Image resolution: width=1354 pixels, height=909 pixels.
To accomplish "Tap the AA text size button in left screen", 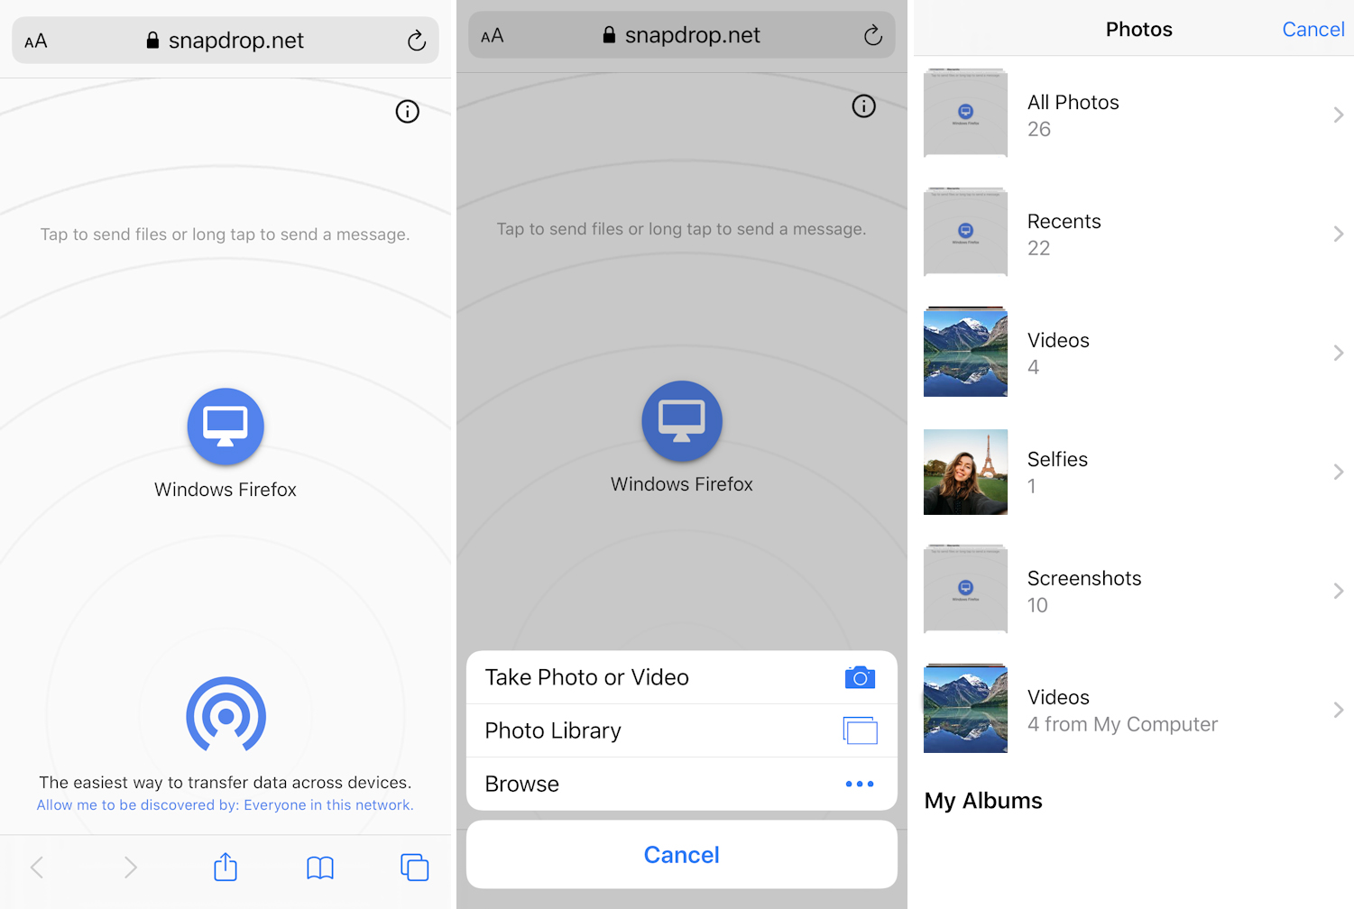I will coord(36,41).
